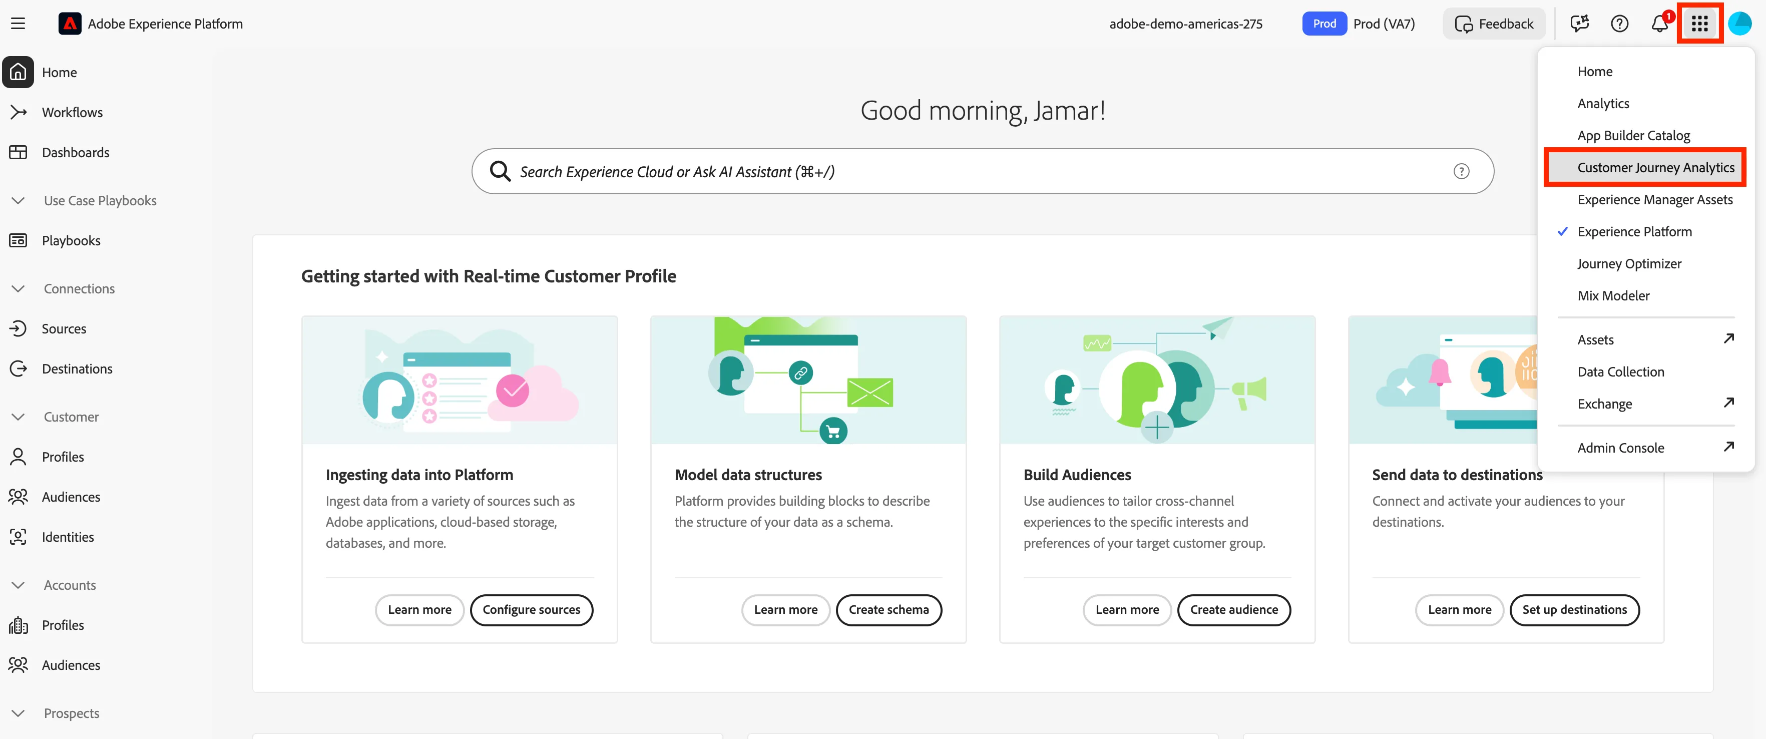Click the Home icon in sidebar

(18, 72)
